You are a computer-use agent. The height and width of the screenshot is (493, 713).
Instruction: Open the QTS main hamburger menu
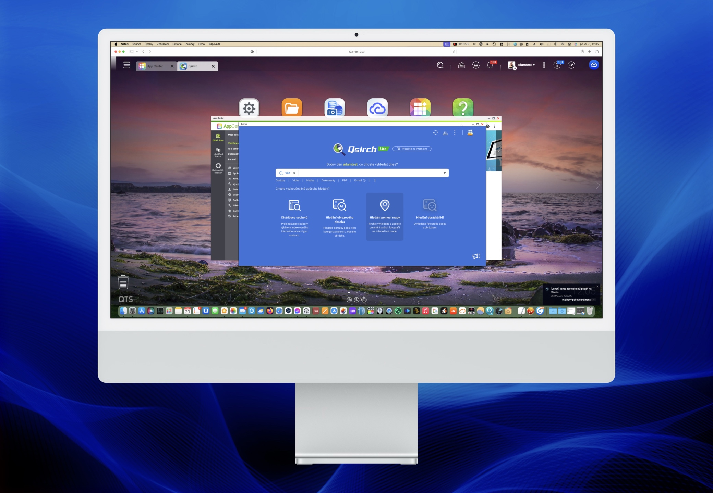click(x=126, y=65)
